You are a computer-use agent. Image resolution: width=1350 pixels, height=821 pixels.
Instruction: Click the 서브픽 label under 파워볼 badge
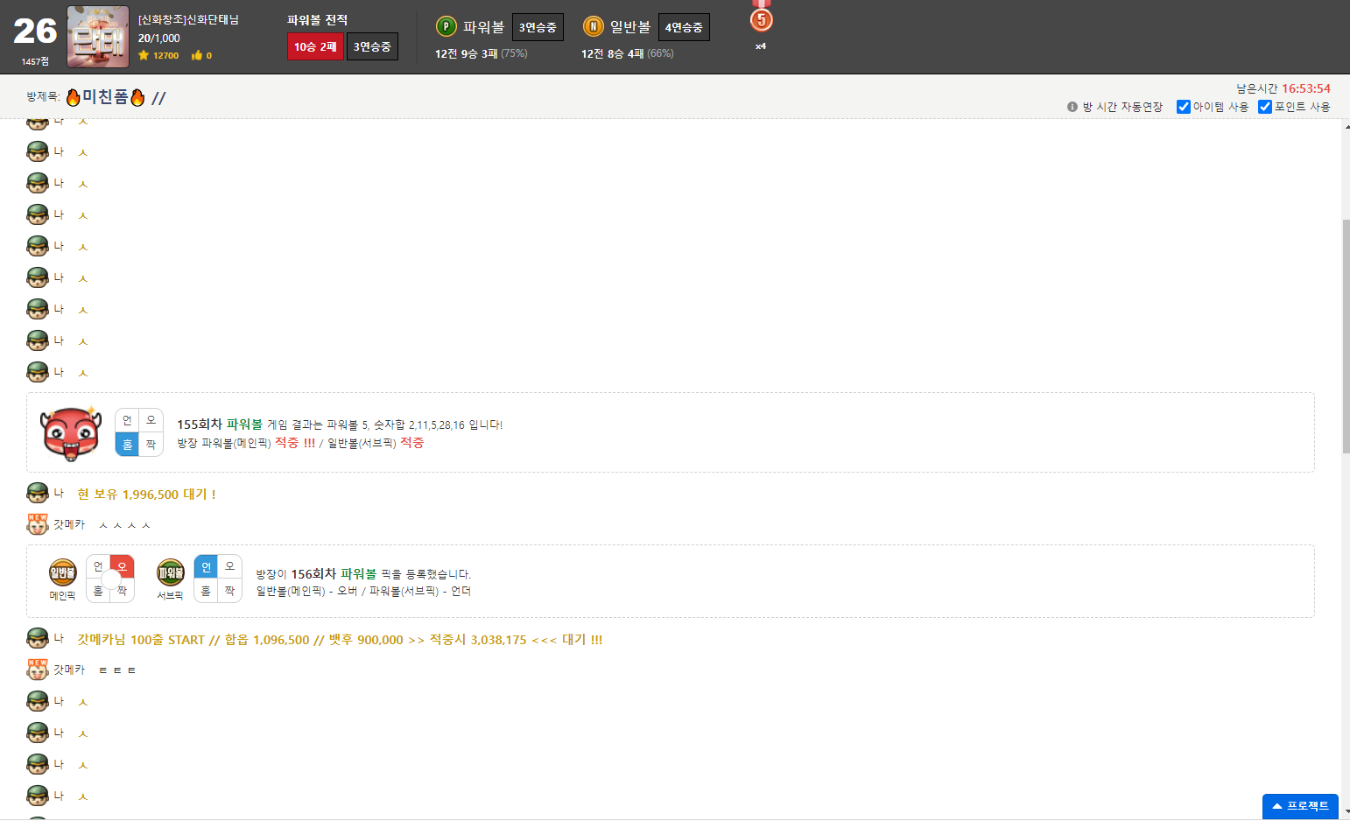click(170, 595)
